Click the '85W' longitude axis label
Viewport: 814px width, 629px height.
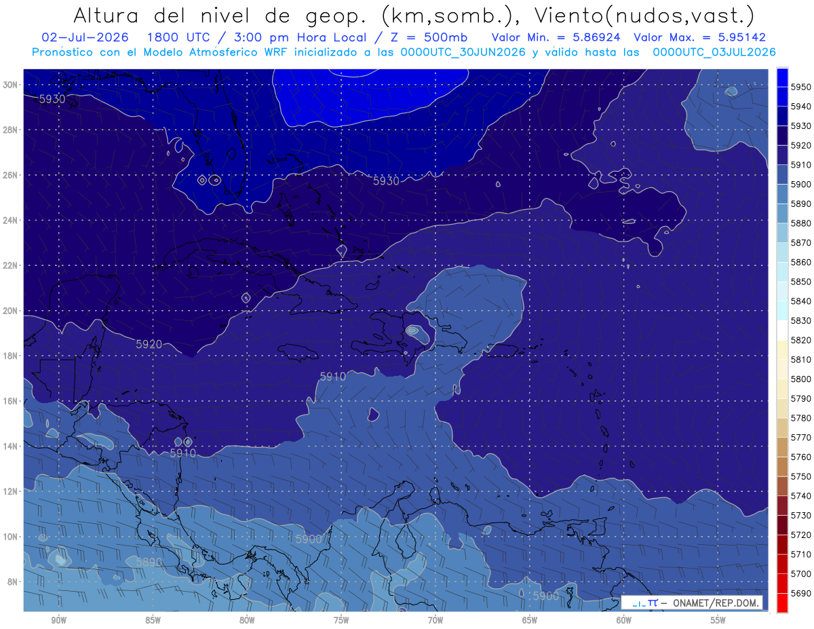click(x=153, y=620)
